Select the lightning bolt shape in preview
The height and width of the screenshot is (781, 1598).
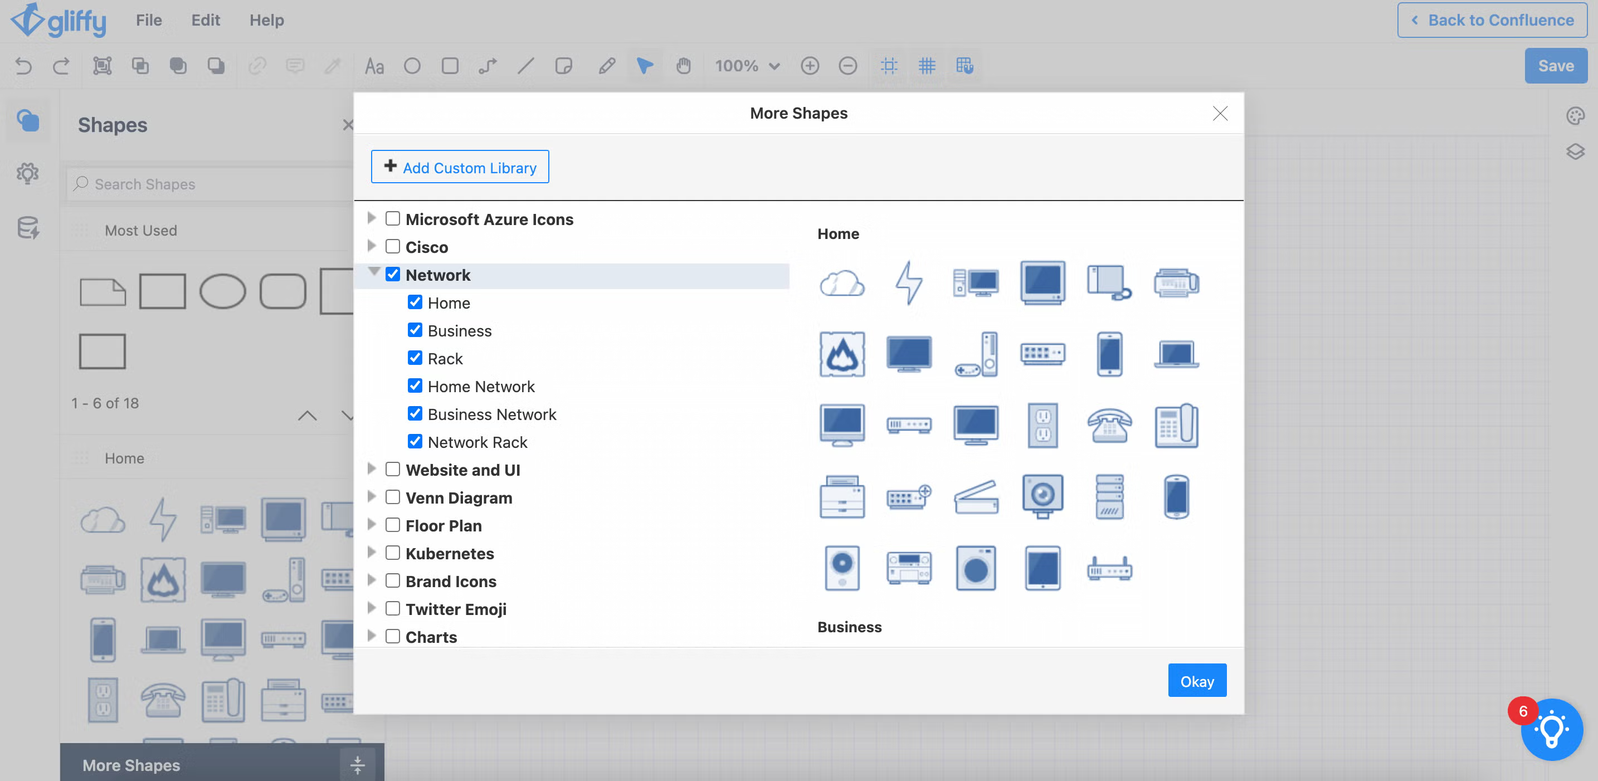(x=909, y=283)
